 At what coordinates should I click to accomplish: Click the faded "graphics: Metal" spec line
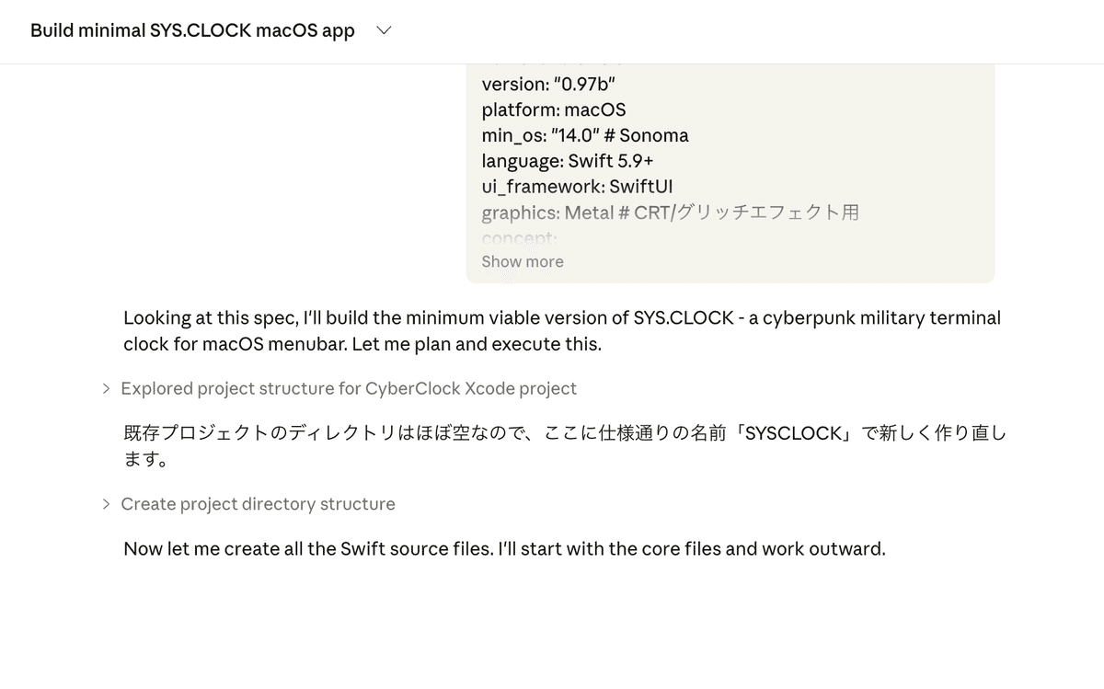click(670, 212)
